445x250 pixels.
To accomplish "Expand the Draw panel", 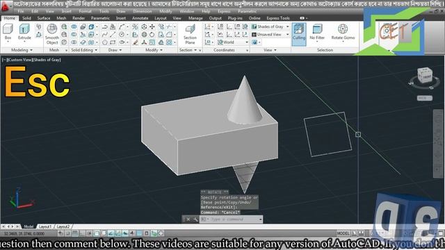I will pyautogui.click(x=115, y=50).
